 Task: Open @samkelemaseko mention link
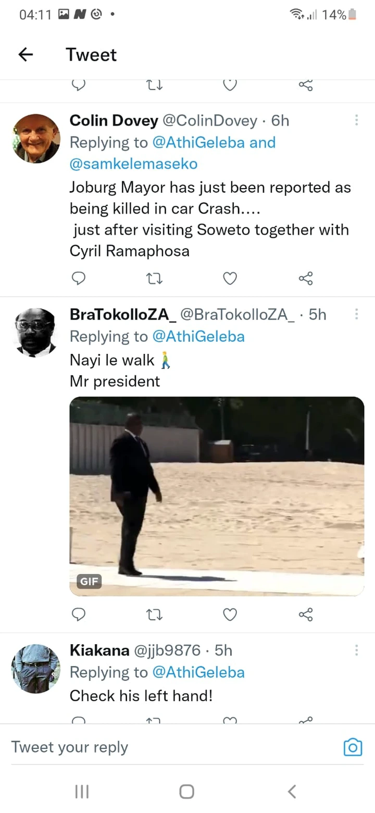134,164
